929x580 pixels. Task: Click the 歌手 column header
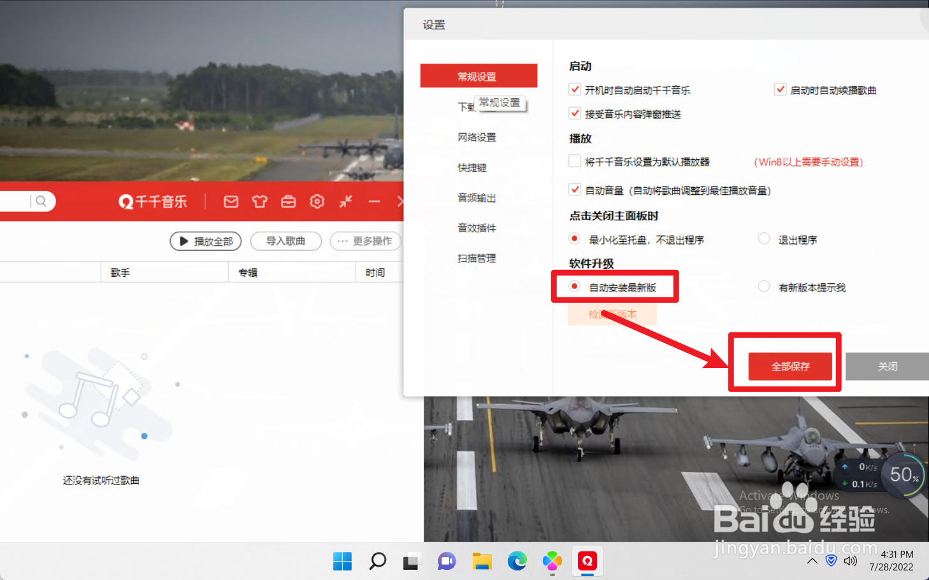pyautogui.click(x=120, y=272)
